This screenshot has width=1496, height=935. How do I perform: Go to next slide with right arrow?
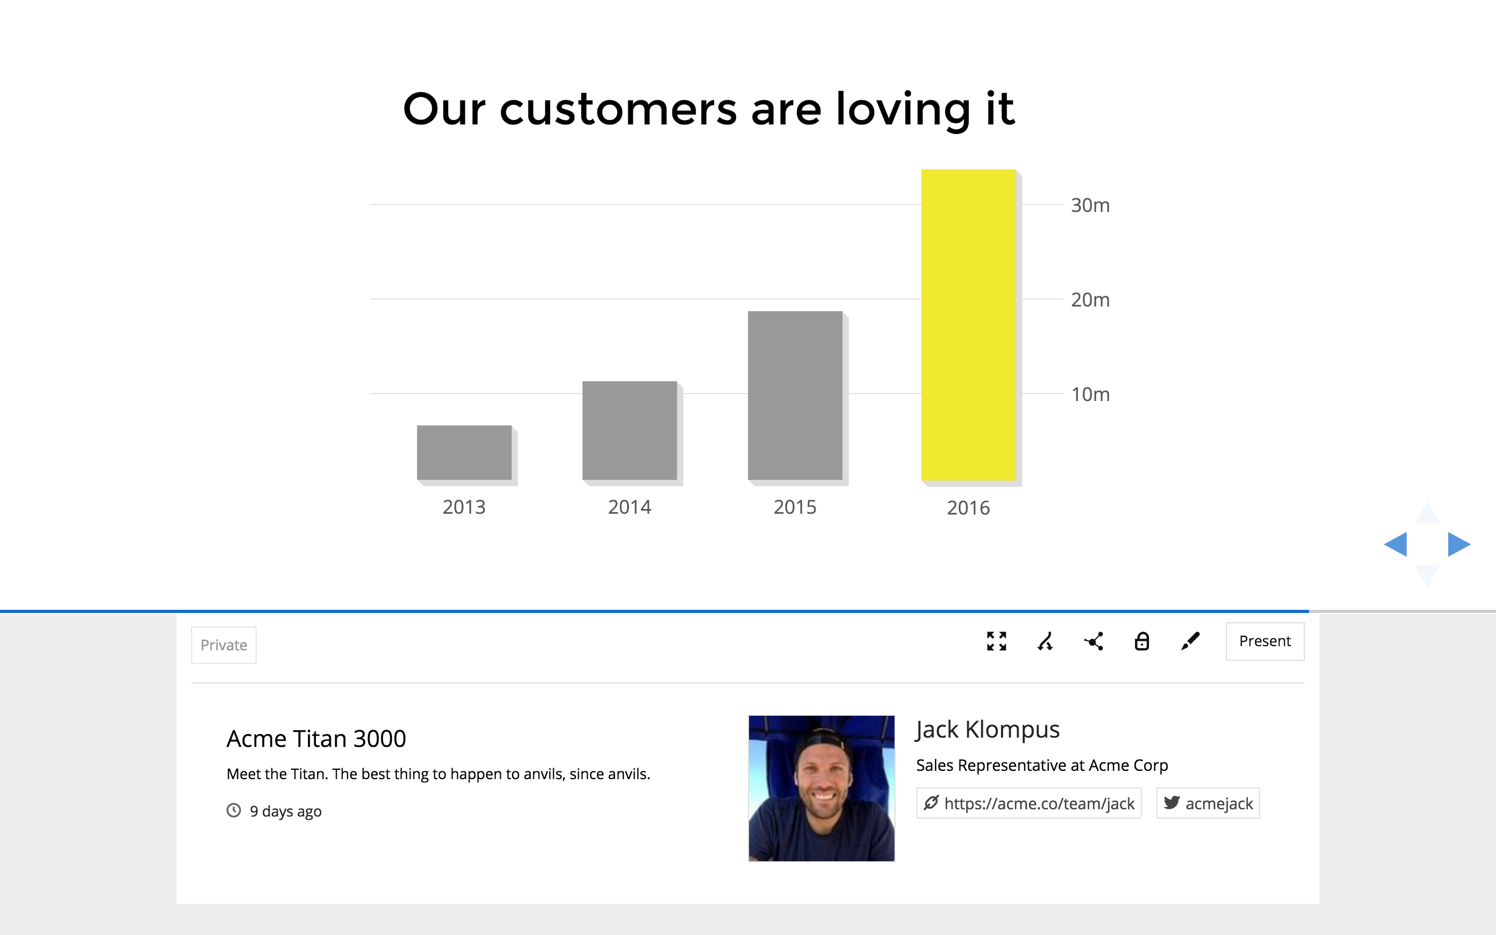coord(1458,544)
